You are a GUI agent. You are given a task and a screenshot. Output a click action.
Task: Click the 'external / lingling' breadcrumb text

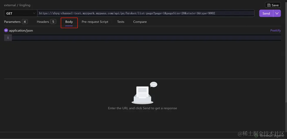click(17, 5)
